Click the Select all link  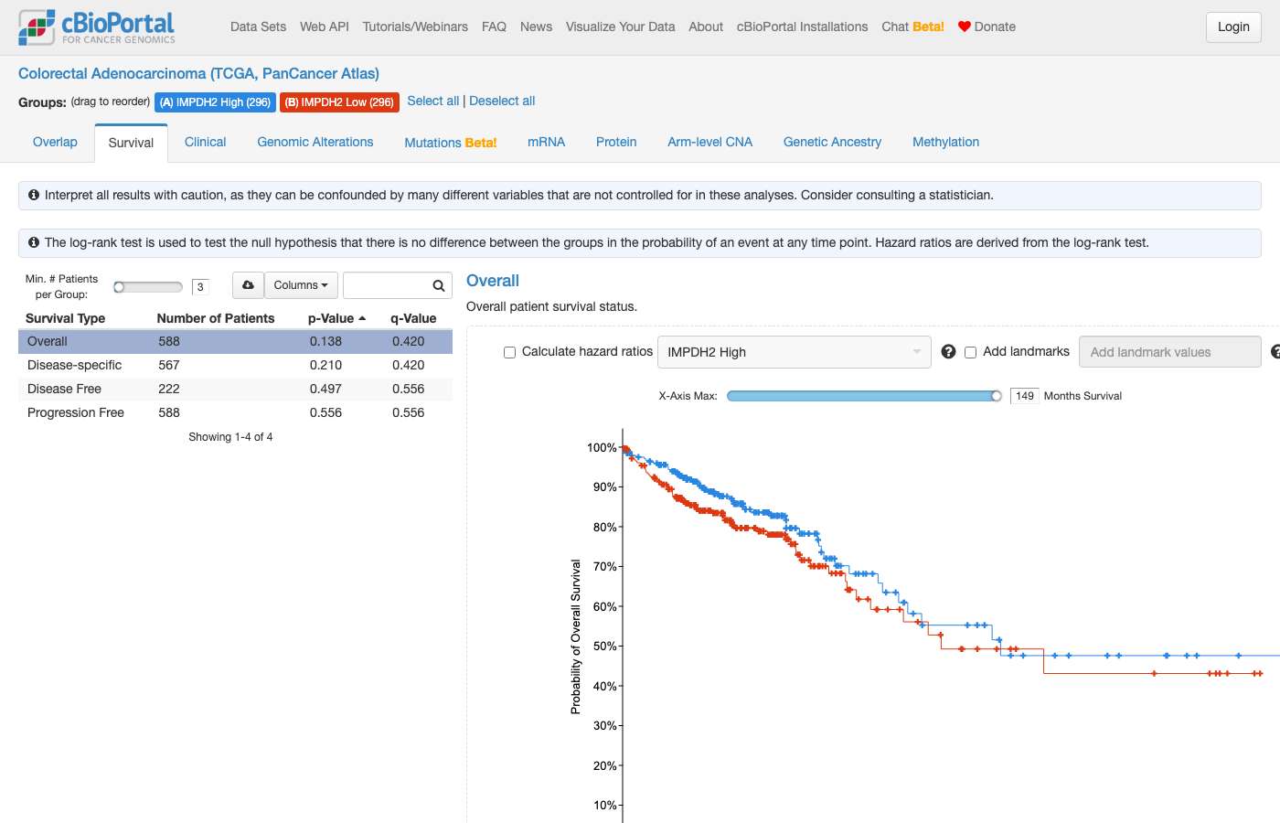coord(433,101)
